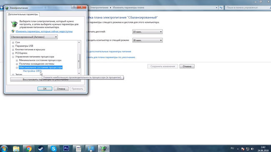Click the volume speaker tray icon
The width and height of the screenshot is (271, 152).
[252, 149]
